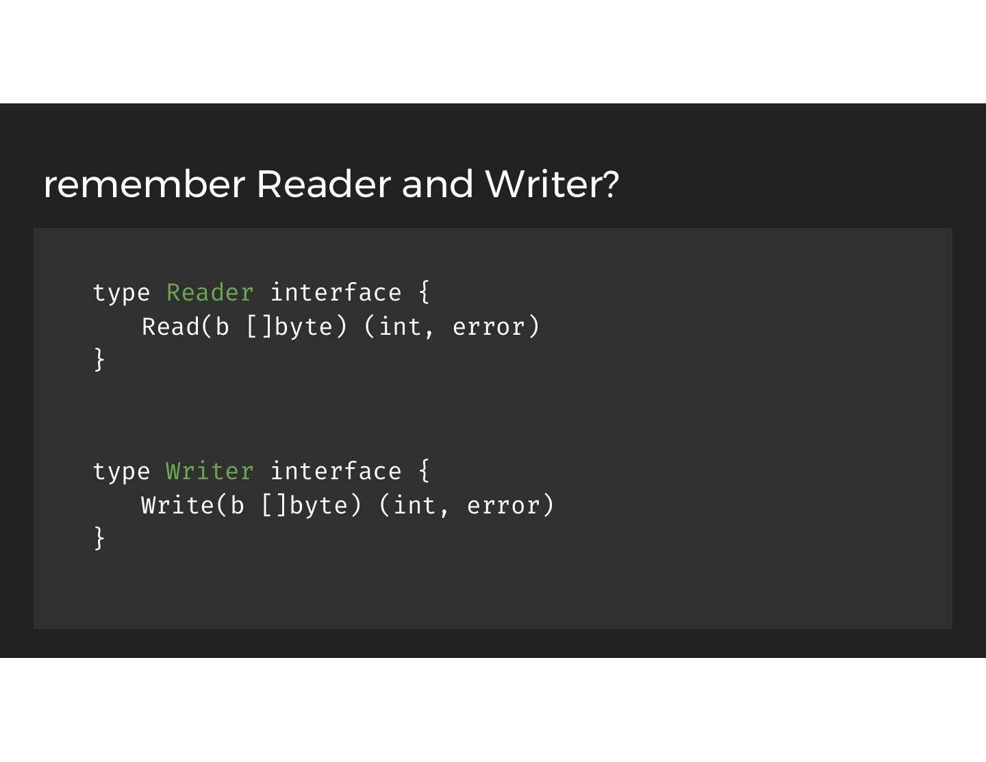Image resolution: width=986 pixels, height=762 pixels.
Task: Click the slide title "remember Reader and Writer?"
Action: coord(331,184)
